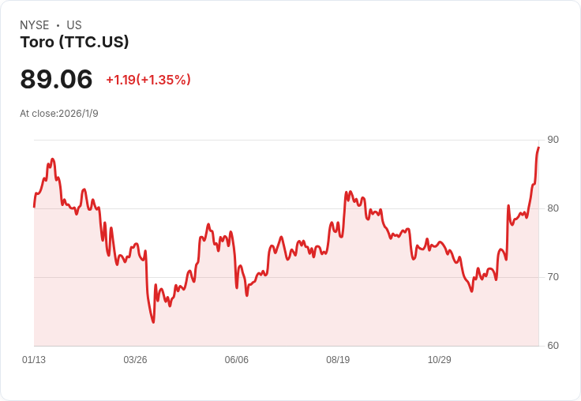Select the 03/26 date axis label
The height and width of the screenshot is (401, 581).
tap(135, 359)
